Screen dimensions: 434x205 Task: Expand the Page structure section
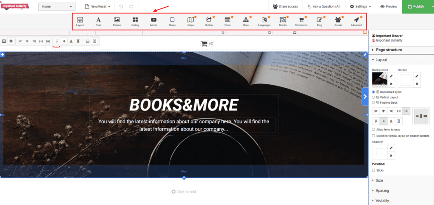pos(401,50)
